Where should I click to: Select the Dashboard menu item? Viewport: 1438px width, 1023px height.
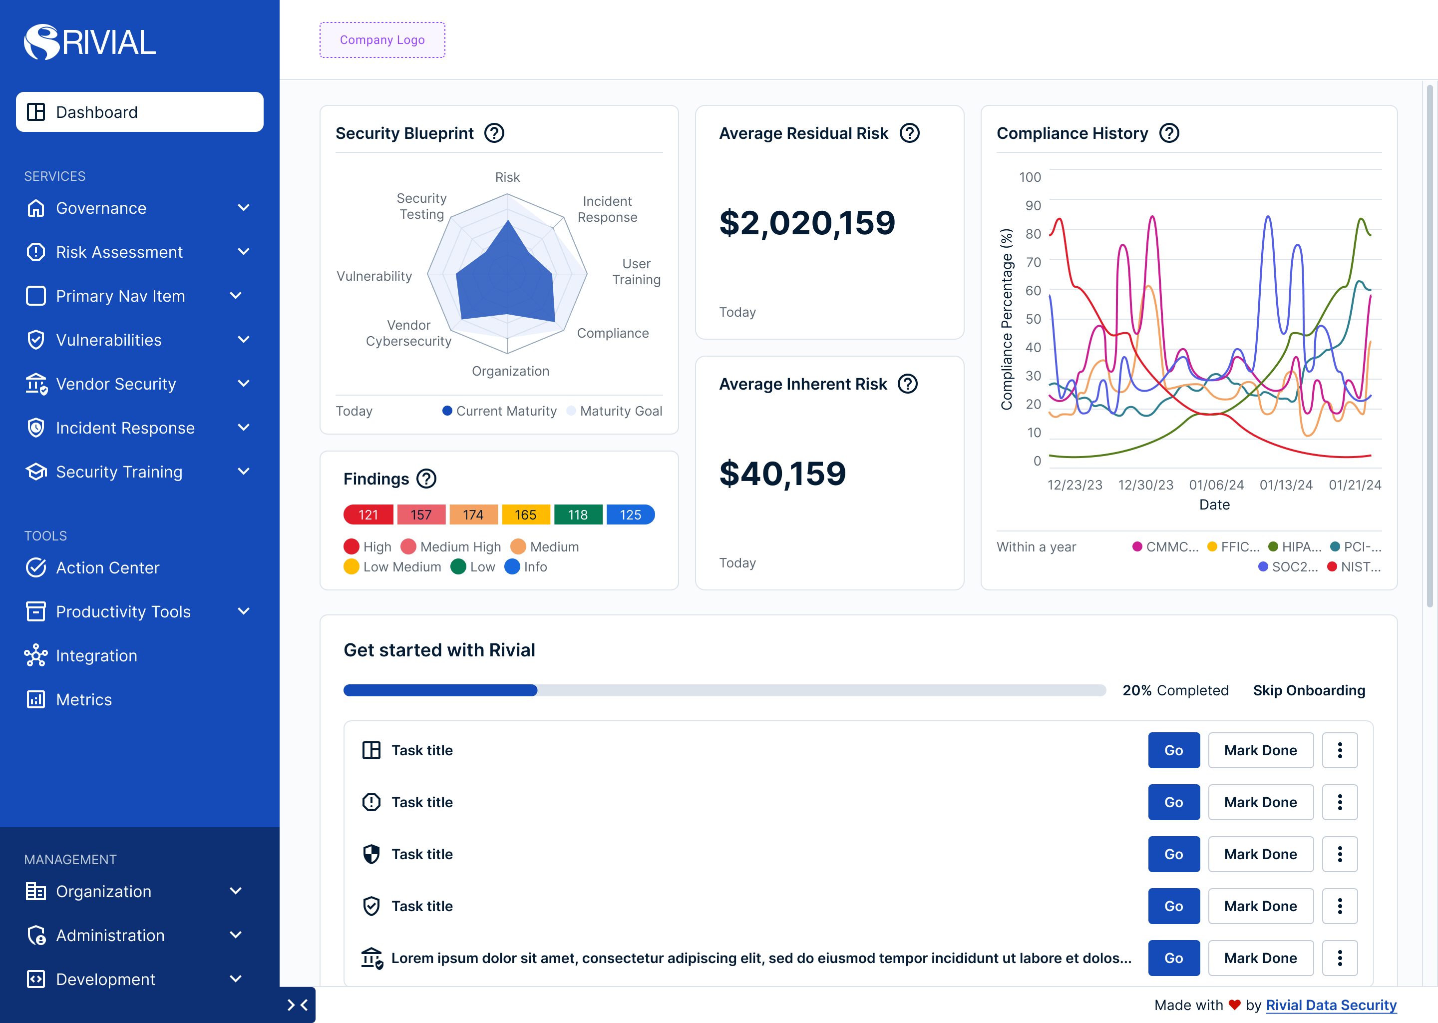coord(139,112)
